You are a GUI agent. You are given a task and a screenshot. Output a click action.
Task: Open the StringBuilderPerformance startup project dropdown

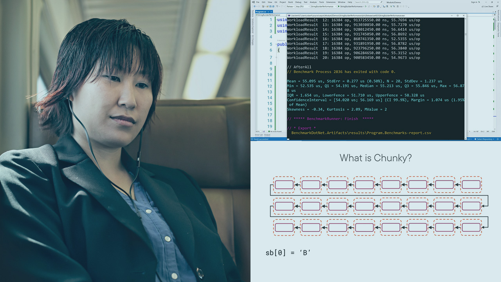pos(323,7)
